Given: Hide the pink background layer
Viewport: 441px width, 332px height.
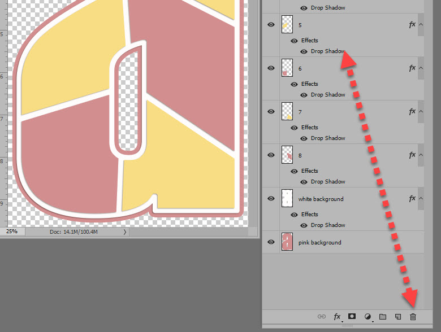Looking at the screenshot, I should [271, 242].
